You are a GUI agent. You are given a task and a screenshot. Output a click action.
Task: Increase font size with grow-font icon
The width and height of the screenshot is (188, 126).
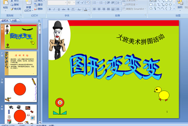click(x=78, y=3)
